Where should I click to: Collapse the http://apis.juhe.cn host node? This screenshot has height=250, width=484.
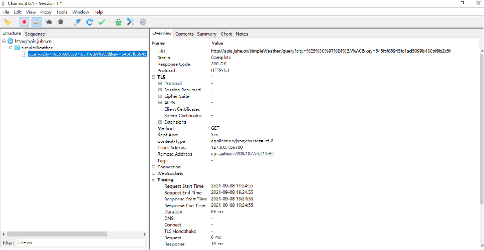point(4,41)
